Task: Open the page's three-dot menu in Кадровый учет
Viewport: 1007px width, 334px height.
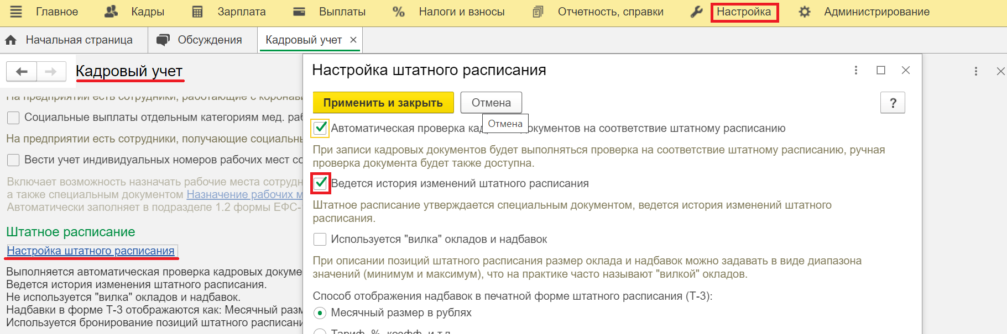Action: pos(976,71)
